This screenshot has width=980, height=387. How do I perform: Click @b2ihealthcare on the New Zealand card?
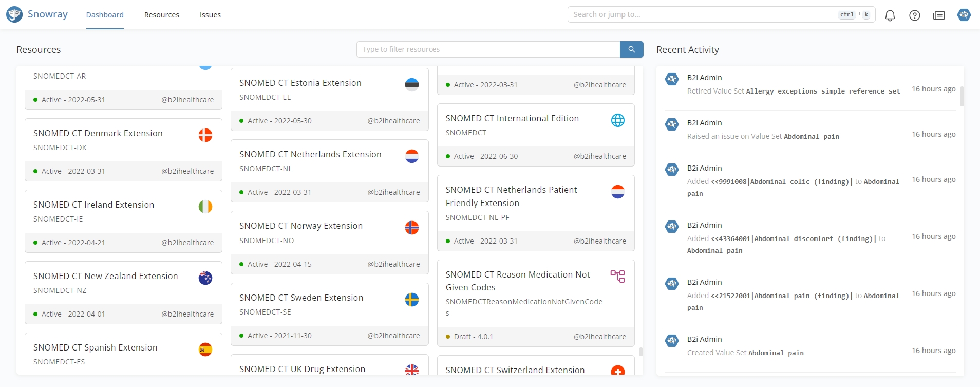187,314
